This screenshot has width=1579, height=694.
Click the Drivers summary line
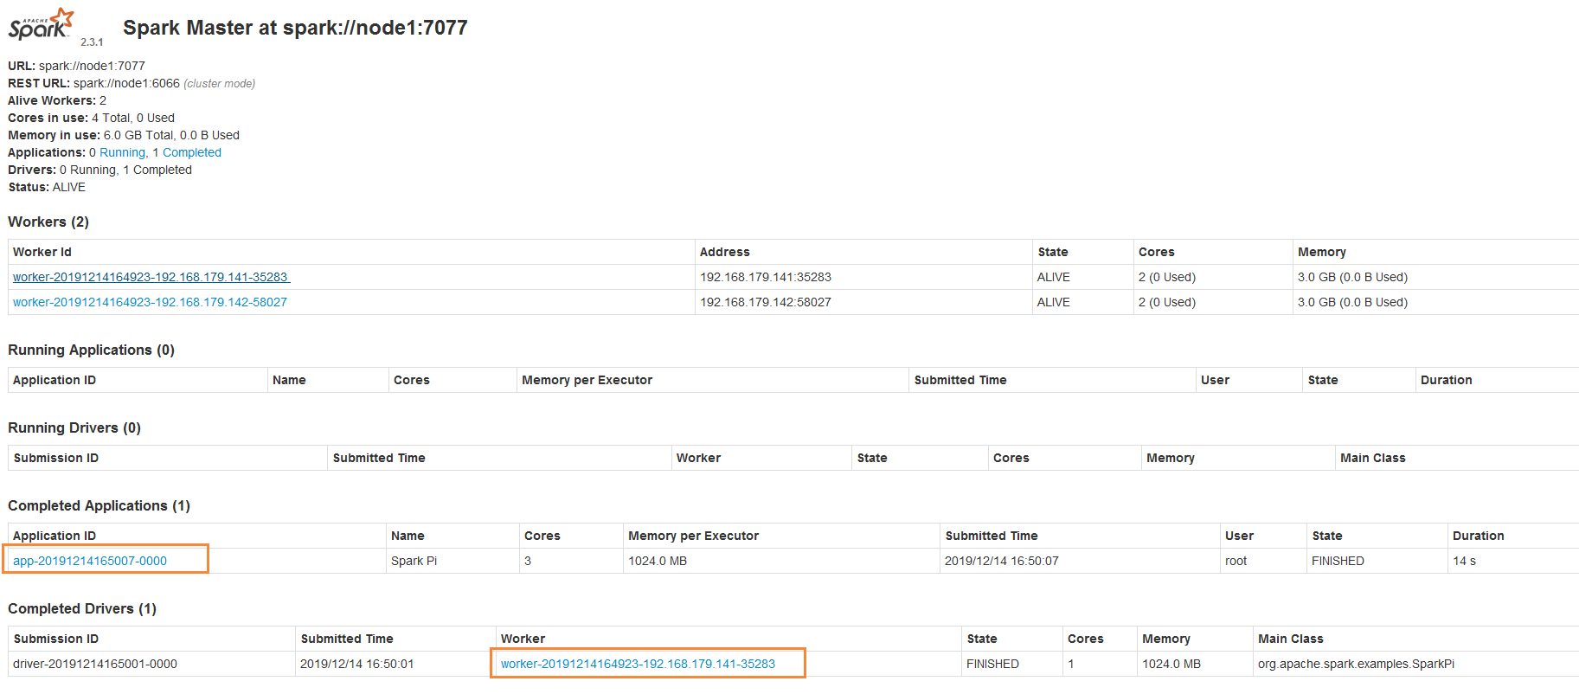coord(99,170)
